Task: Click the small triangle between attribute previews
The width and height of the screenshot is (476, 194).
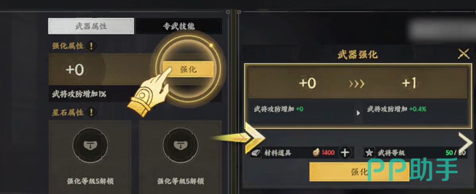Action: coord(358,113)
